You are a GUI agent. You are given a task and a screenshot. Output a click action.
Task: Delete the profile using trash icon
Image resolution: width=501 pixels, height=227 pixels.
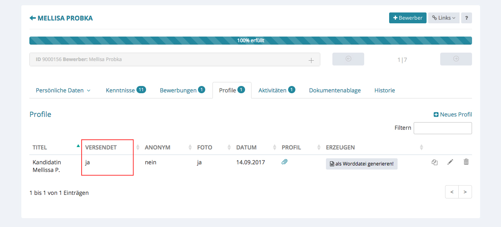pos(466,162)
